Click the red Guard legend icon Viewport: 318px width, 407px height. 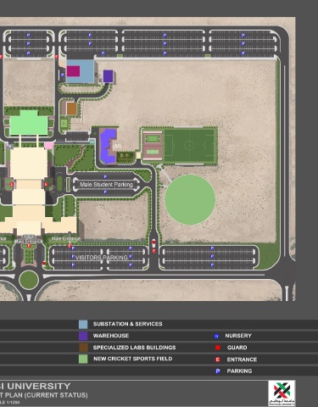[x=218, y=348]
